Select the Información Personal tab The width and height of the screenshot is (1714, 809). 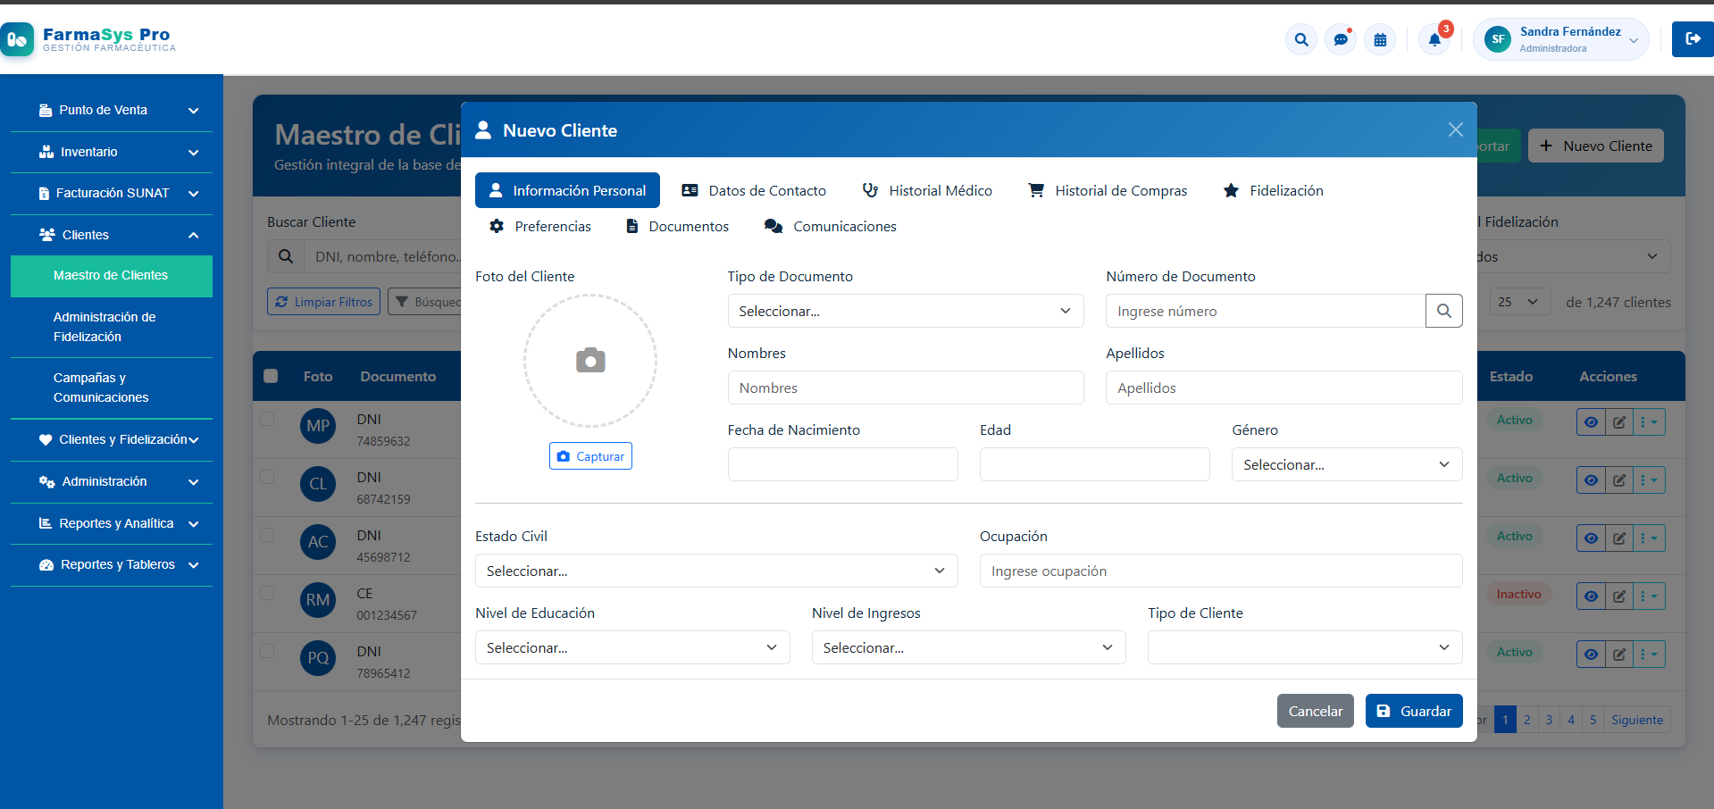pyautogui.click(x=567, y=190)
